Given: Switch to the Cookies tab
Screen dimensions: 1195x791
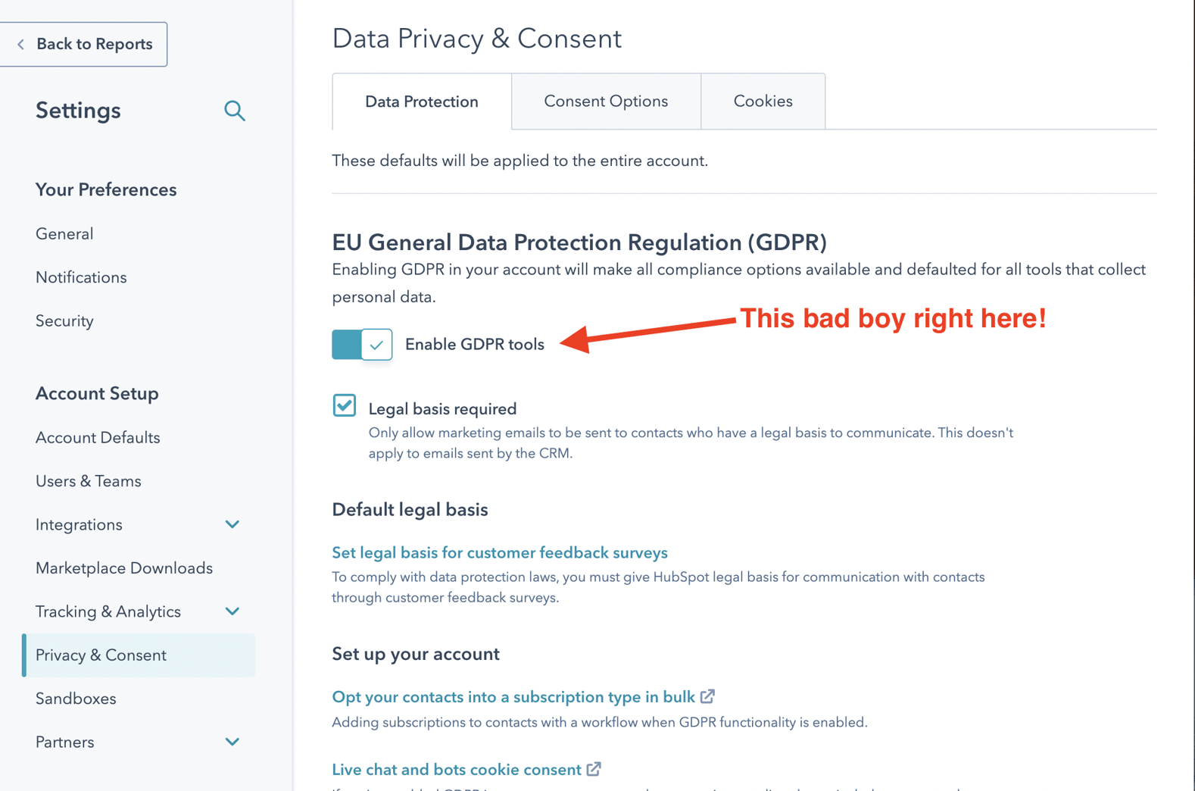Looking at the screenshot, I should (x=763, y=101).
